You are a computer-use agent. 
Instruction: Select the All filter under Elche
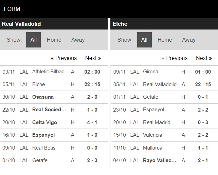[144, 40]
